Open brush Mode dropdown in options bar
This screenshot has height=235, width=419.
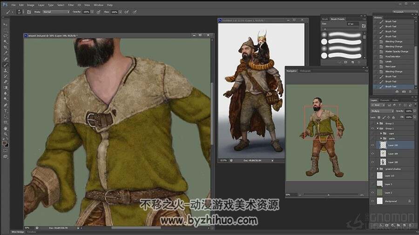pos(56,12)
